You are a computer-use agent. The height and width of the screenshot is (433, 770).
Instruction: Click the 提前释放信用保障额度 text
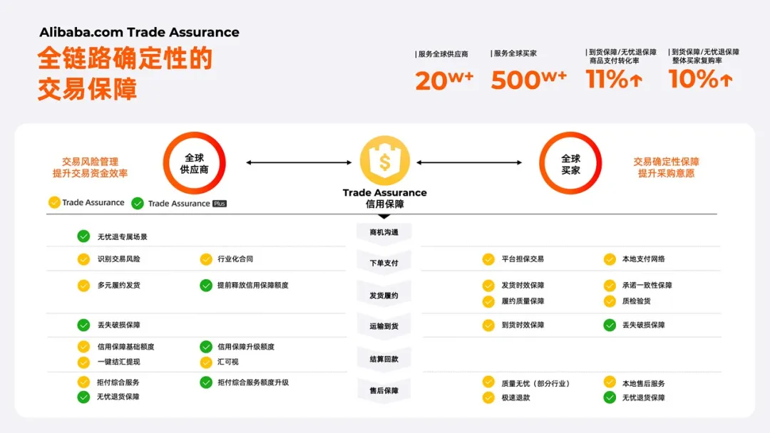(x=253, y=286)
